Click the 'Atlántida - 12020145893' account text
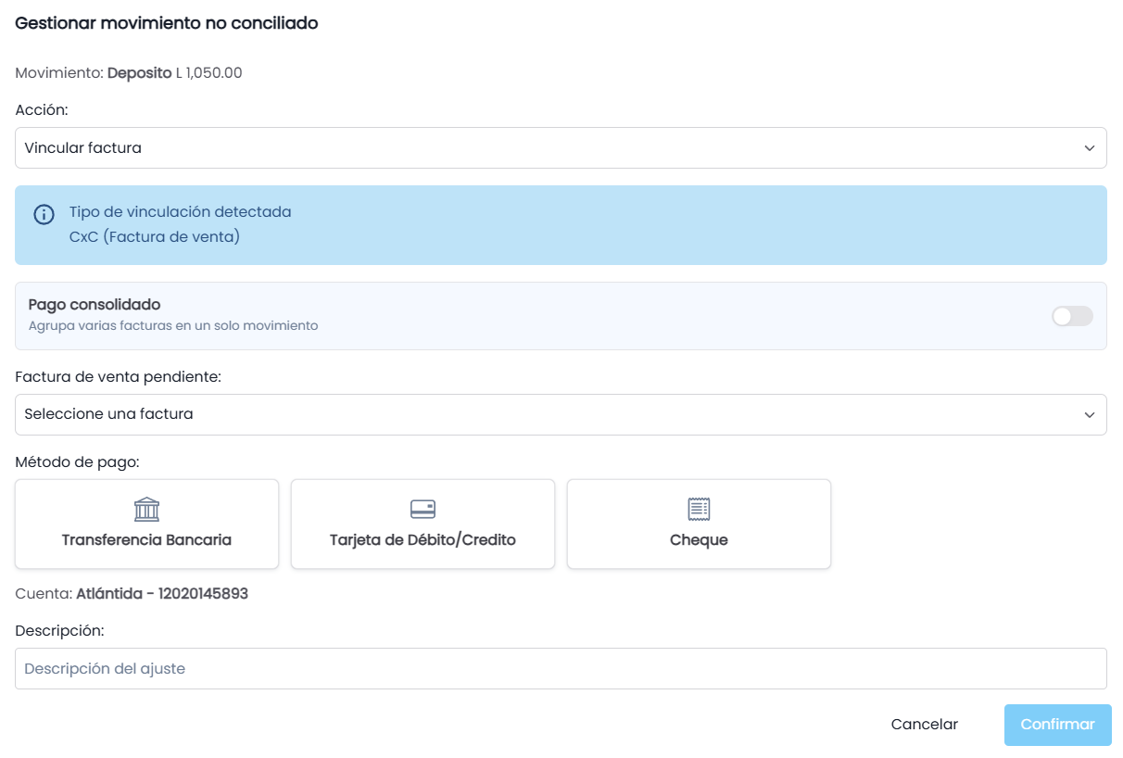1123x758 pixels. pyautogui.click(x=162, y=593)
